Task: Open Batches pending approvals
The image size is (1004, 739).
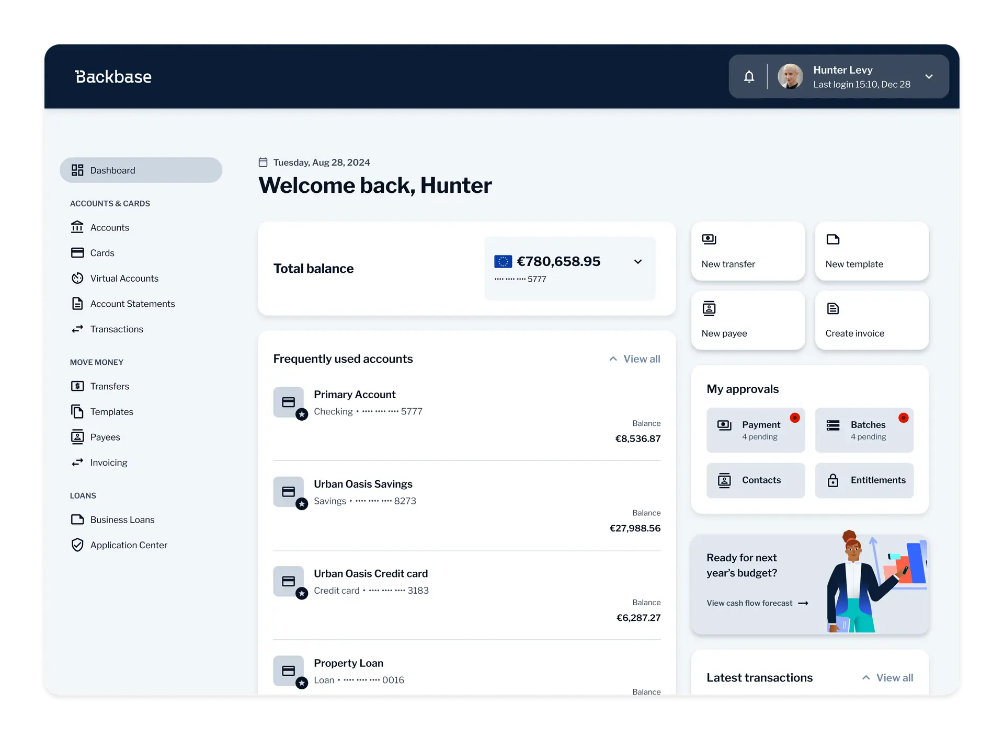Action: point(864,430)
